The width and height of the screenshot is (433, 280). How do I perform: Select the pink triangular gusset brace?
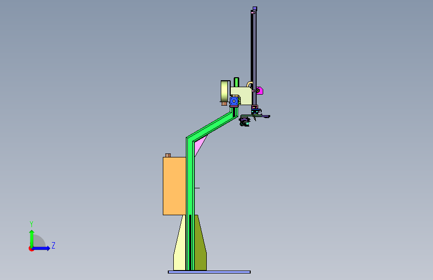point(199,145)
